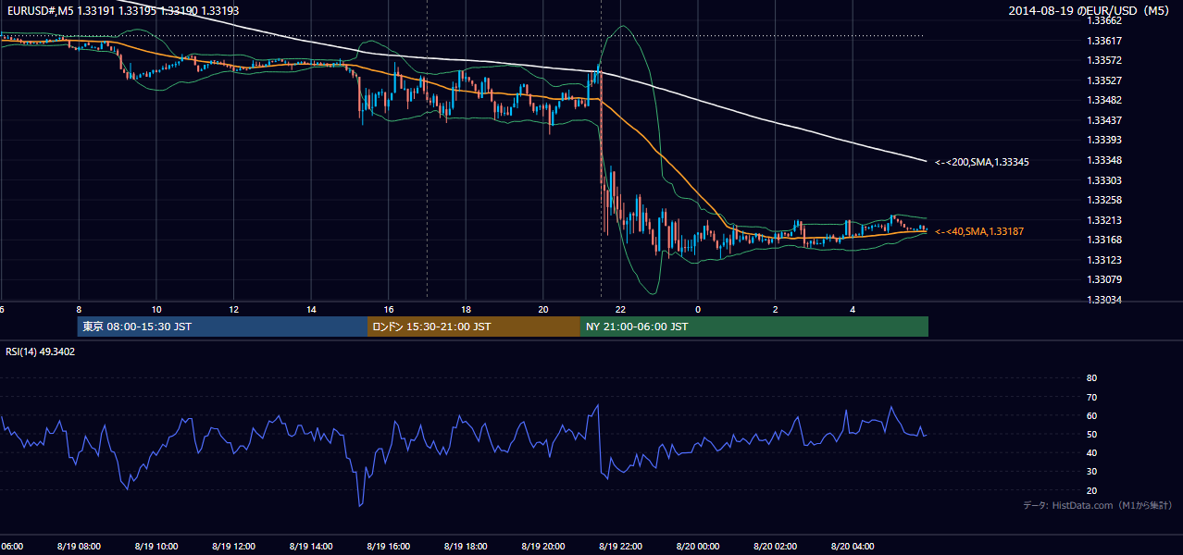Click the 東京 08:00-15:30 JST session bar

(x=222, y=327)
